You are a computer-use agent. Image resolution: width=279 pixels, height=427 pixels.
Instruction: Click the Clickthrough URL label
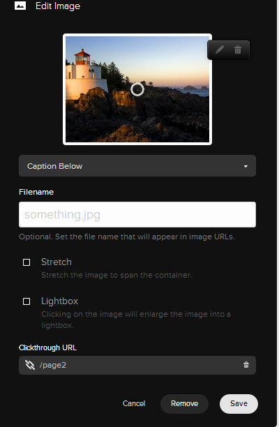pos(47,347)
